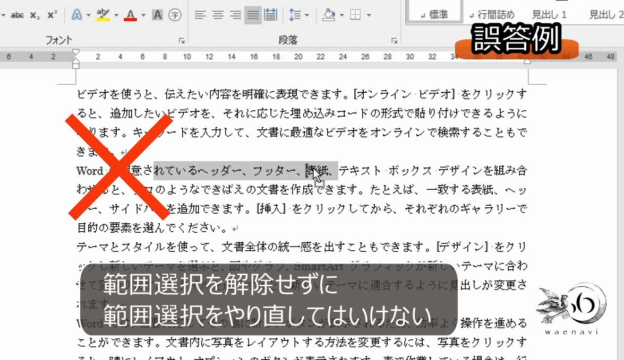The image size is (624, 360).
Task: Open text effects dropdown arrow
Action: 88,15
